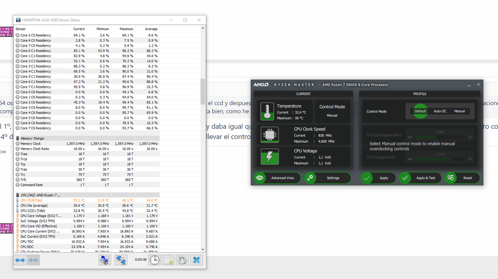Click the minus stepper for CPU Voltage

click(x=410, y=159)
